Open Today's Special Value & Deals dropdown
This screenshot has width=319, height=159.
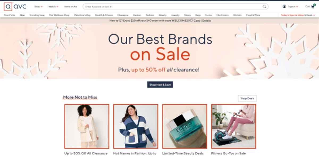[x=298, y=15]
